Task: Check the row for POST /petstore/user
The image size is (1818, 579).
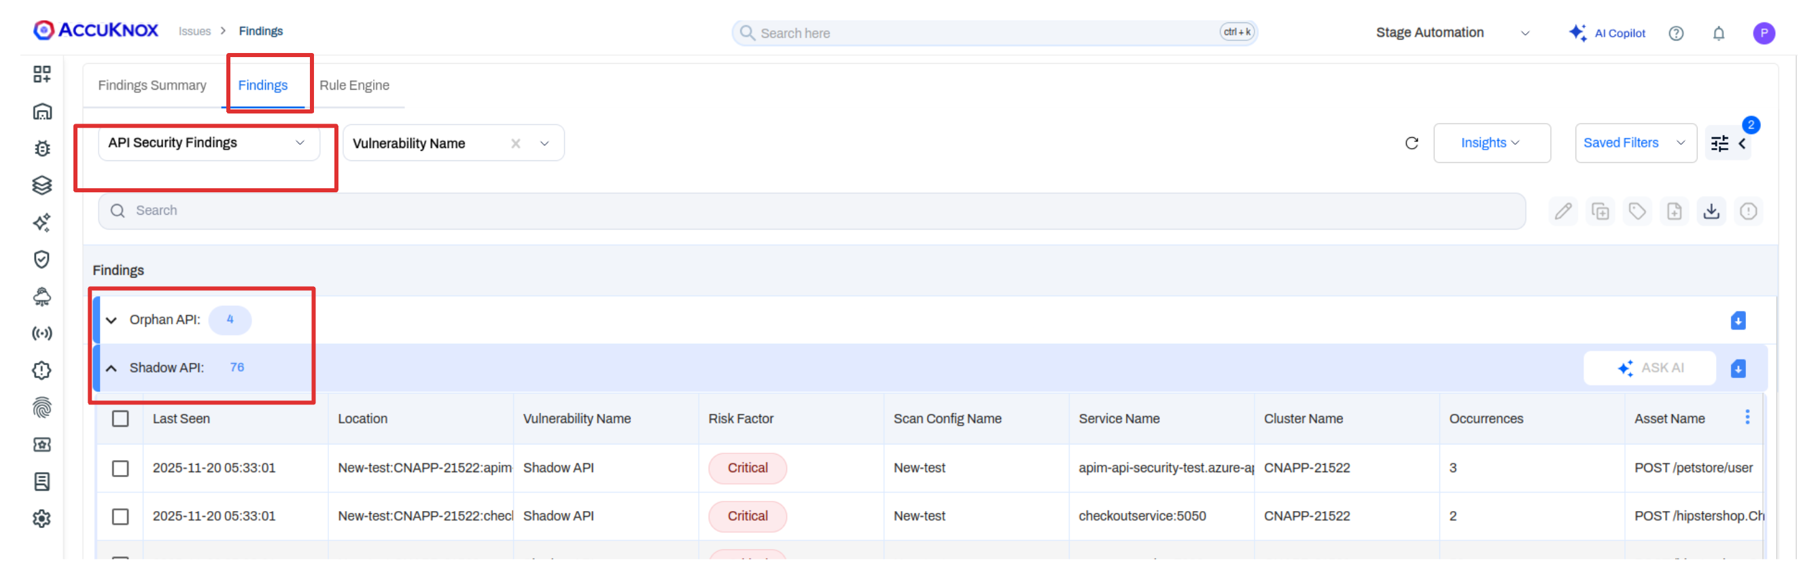Action: point(121,468)
